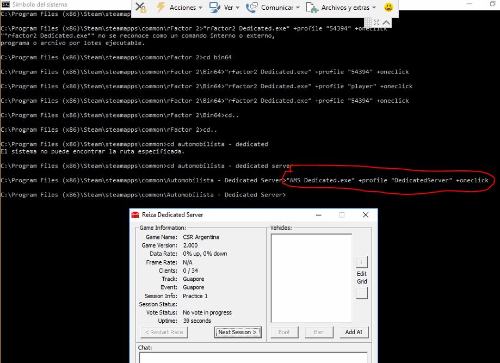Screen dimensions: 500x363
Task: Click the "Game Information:" group label
Action: [x=163, y=227]
